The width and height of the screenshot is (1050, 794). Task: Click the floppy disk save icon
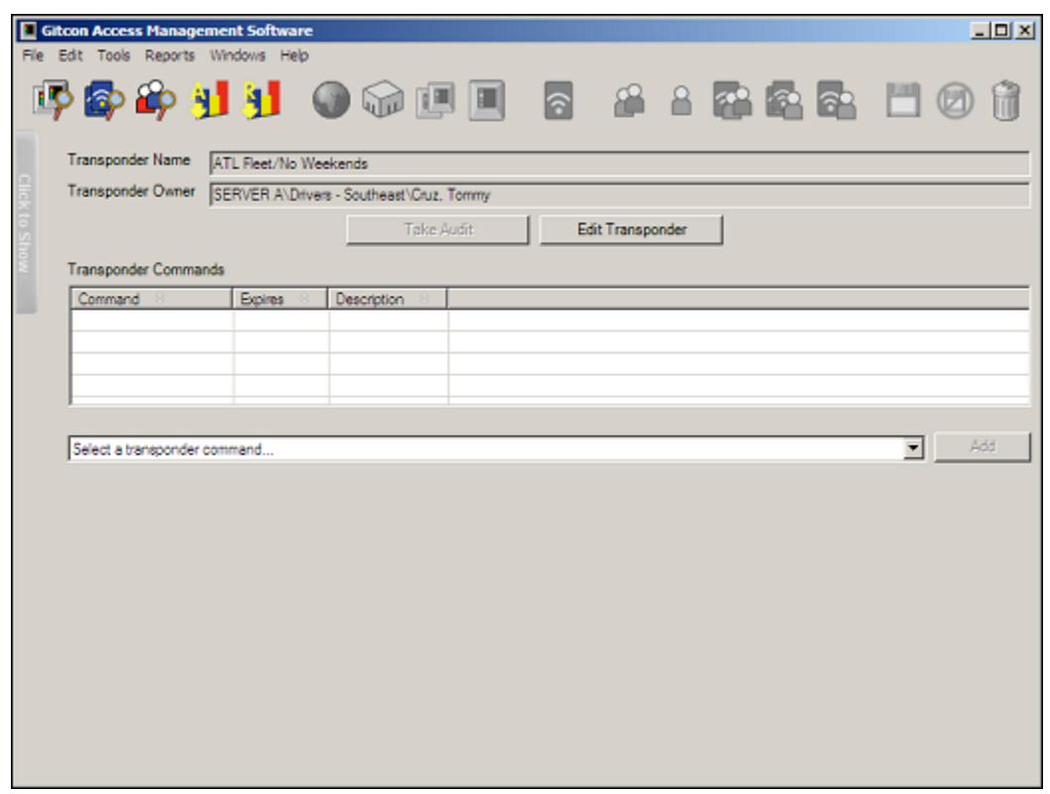click(x=903, y=100)
